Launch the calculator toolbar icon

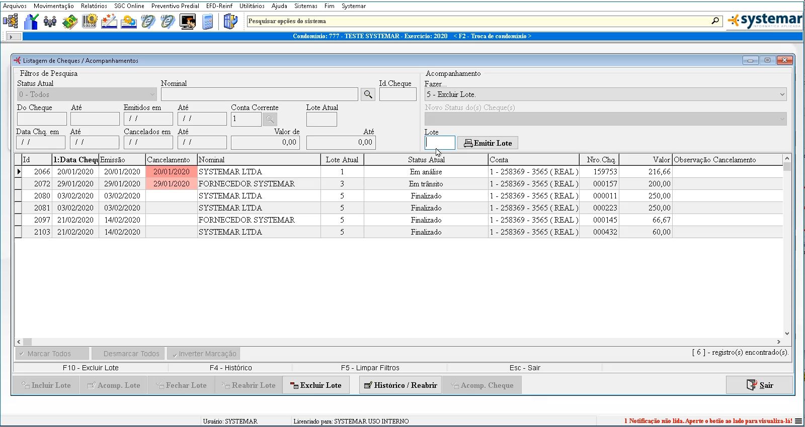click(207, 22)
